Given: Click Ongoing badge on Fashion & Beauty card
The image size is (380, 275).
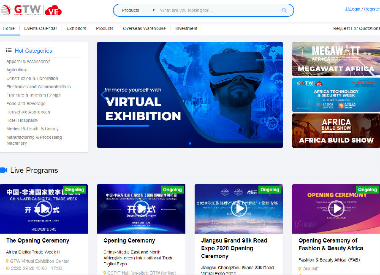Looking at the screenshot, I should [367, 189].
